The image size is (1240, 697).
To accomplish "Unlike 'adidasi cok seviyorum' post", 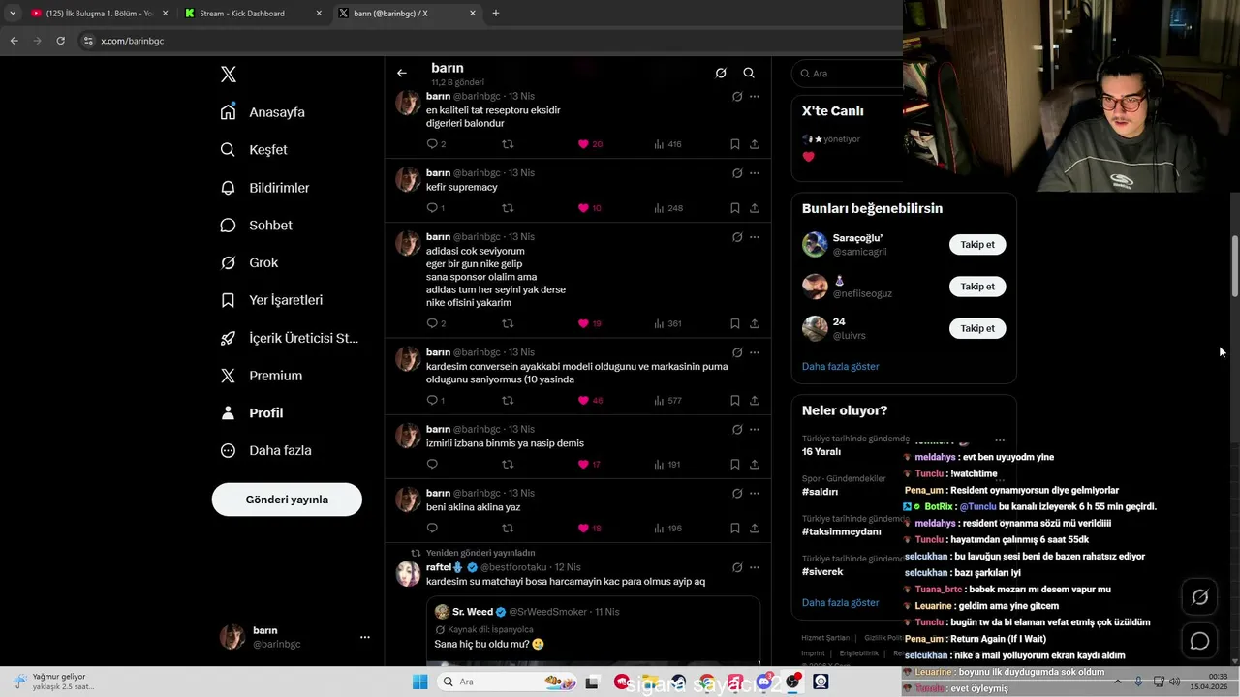I will [x=583, y=323].
